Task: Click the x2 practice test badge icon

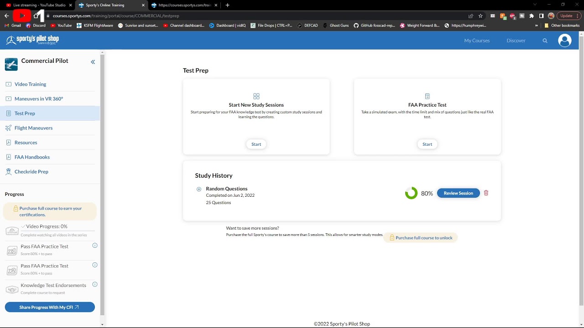Action: (12, 271)
